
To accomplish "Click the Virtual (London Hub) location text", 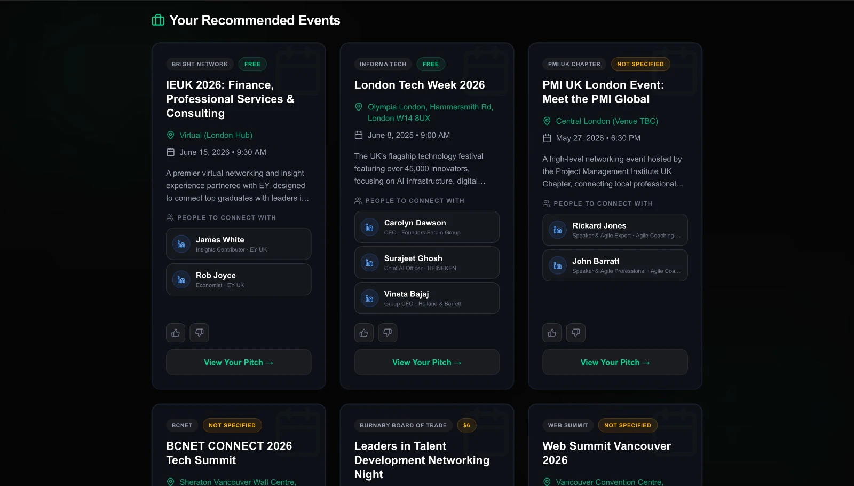I will pyautogui.click(x=216, y=135).
